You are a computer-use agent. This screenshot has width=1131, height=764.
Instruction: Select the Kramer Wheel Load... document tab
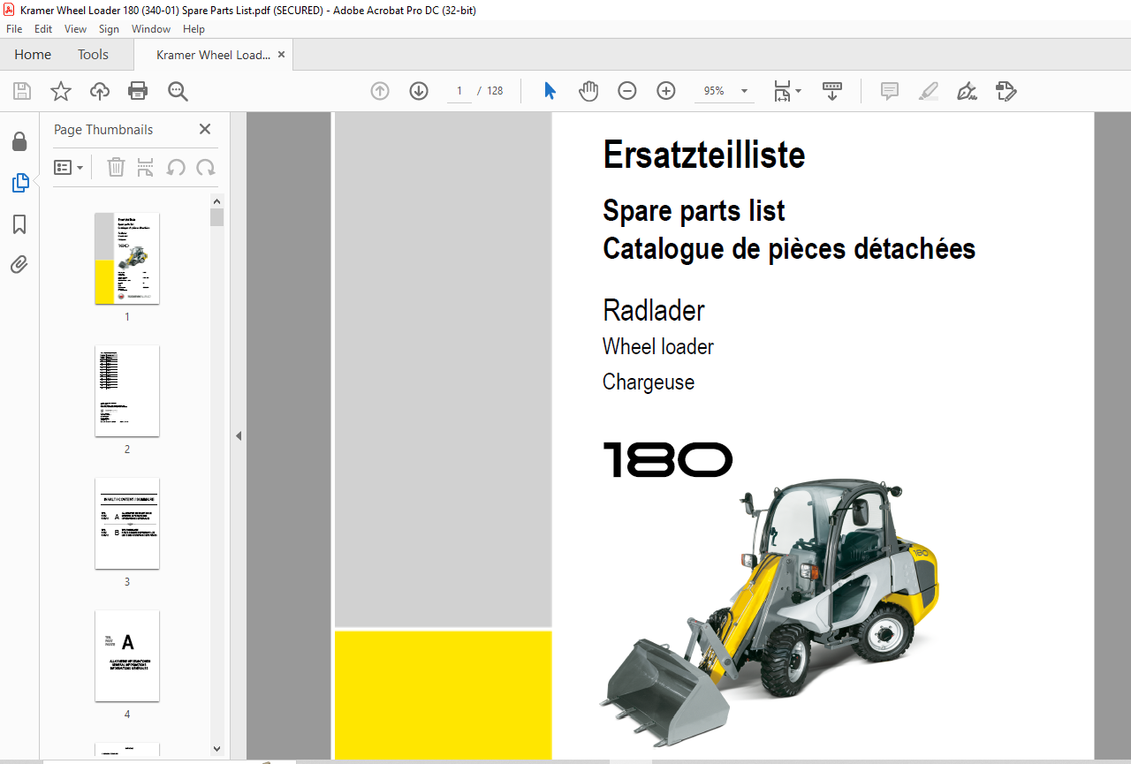pyautogui.click(x=213, y=55)
